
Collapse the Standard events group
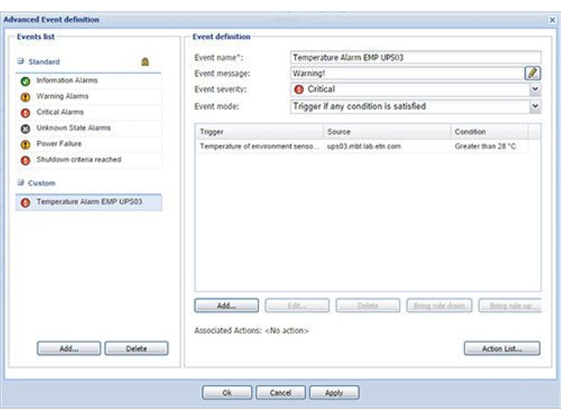(x=20, y=61)
